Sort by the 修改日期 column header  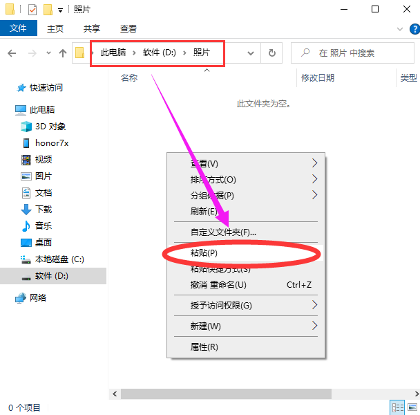tap(318, 78)
